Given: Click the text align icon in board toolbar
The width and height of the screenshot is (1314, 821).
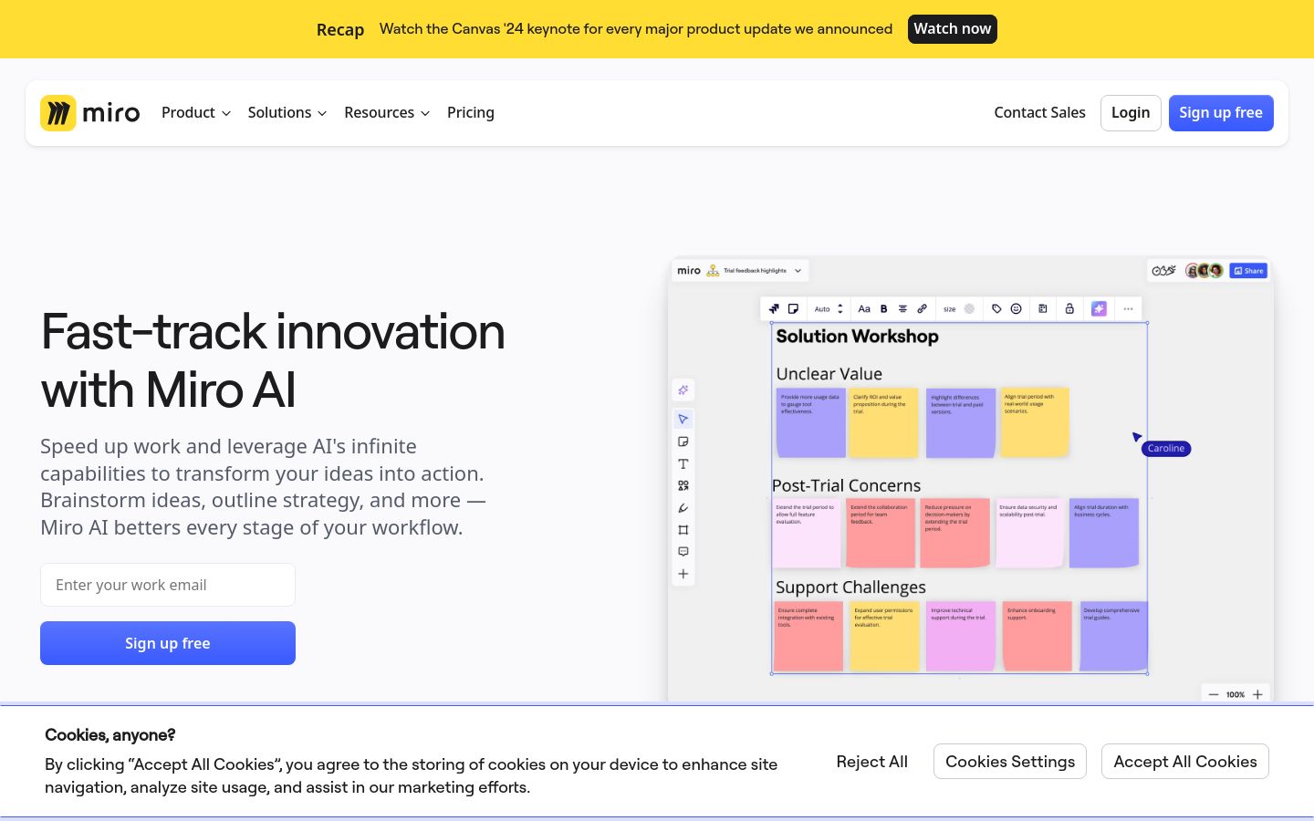Looking at the screenshot, I should click(902, 308).
